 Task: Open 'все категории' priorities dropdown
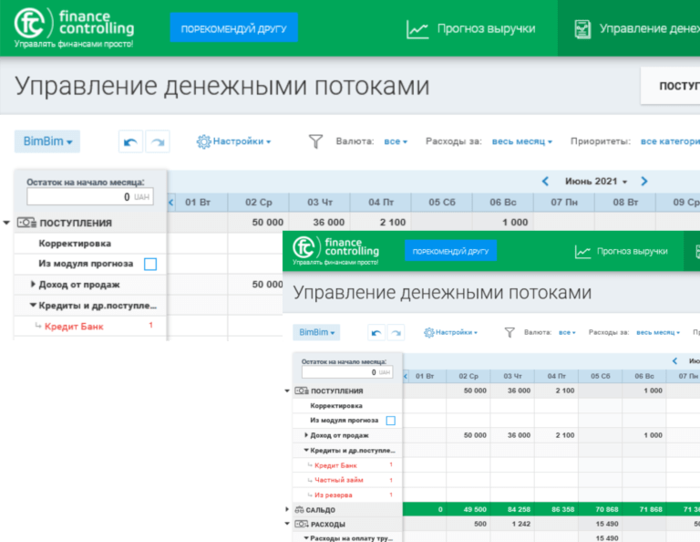coord(670,141)
